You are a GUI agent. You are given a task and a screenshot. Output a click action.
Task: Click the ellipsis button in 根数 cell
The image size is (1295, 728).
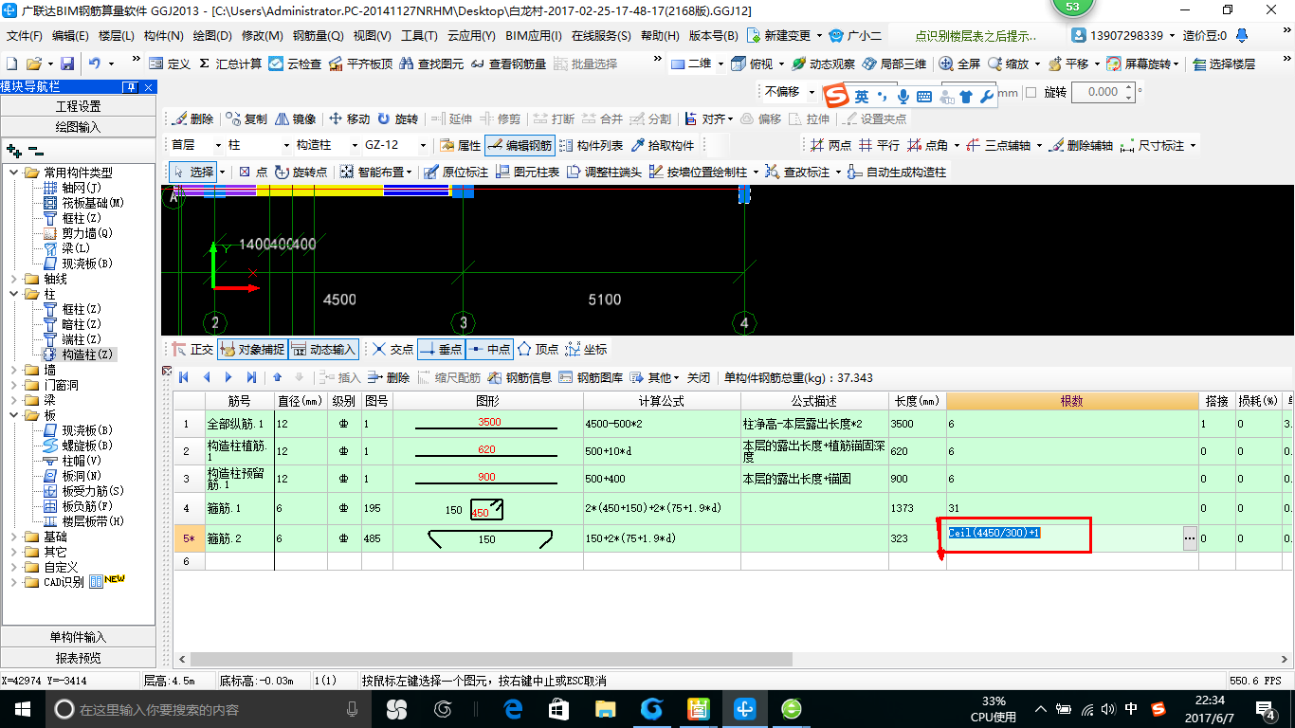pos(1190,538)
